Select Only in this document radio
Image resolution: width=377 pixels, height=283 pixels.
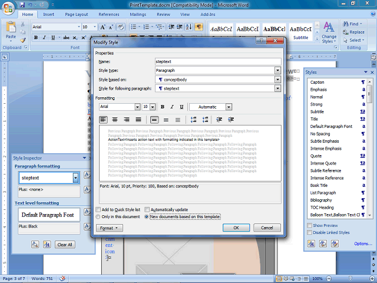point(98,216)
